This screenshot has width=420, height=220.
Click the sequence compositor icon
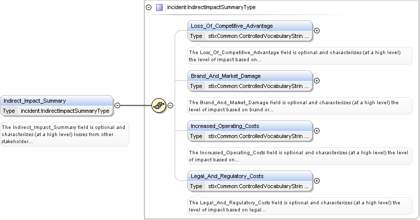[159, 106]
